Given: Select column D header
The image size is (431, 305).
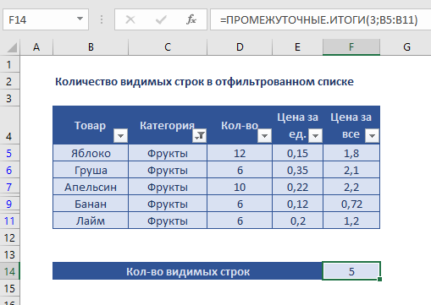Looking at the screenshot, I should (x=240, y=47).
